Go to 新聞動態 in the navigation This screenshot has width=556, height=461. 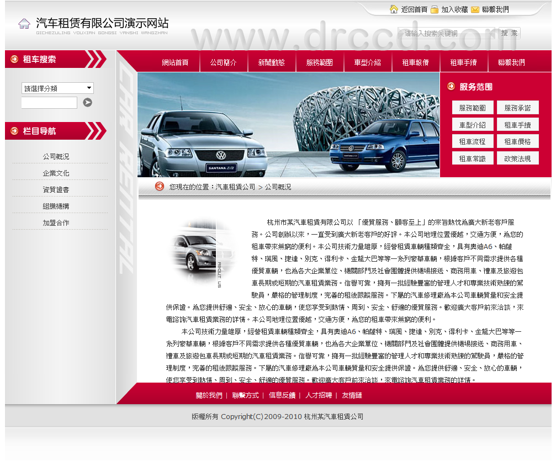271,62
